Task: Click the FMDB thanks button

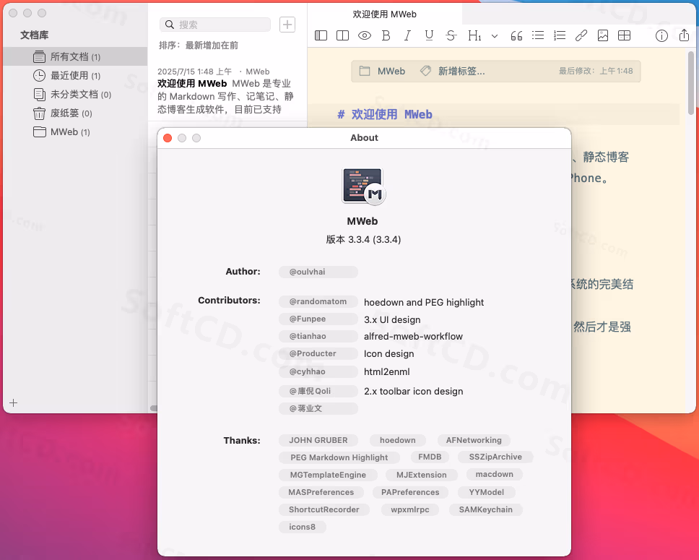Action: coord(430,457)
